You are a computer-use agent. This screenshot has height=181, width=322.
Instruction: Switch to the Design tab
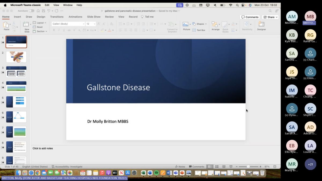click(x=41, y=17)
